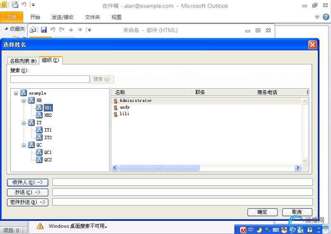Click the 取消 button
This screenshot has width=331, height=234.
pyautogui.click(x=297, y=212)
